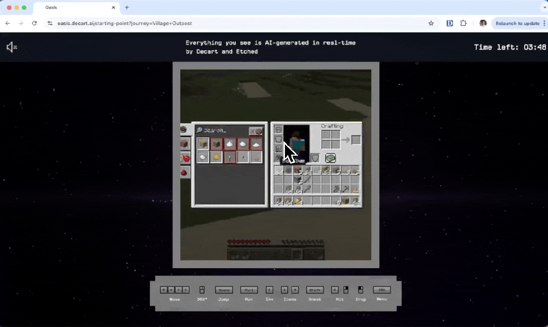Open the browser Extensions puzzle icon
The width and height of the screenshot is (548, 327).
pyautogui.click(x=463, y=23)
